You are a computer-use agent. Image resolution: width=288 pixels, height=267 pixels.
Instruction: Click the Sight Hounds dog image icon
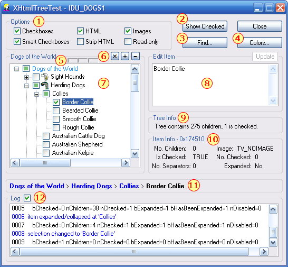point(45,77)
